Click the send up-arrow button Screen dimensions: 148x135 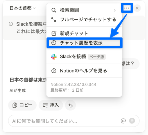coord(132,121)
